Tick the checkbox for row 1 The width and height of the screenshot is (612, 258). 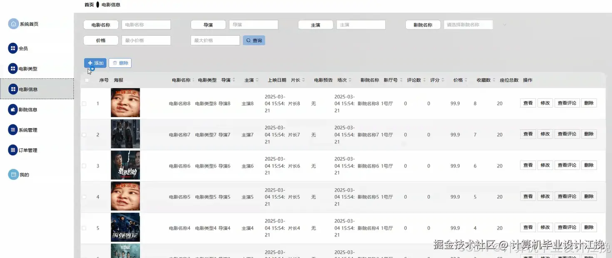(x=84, y=103)
